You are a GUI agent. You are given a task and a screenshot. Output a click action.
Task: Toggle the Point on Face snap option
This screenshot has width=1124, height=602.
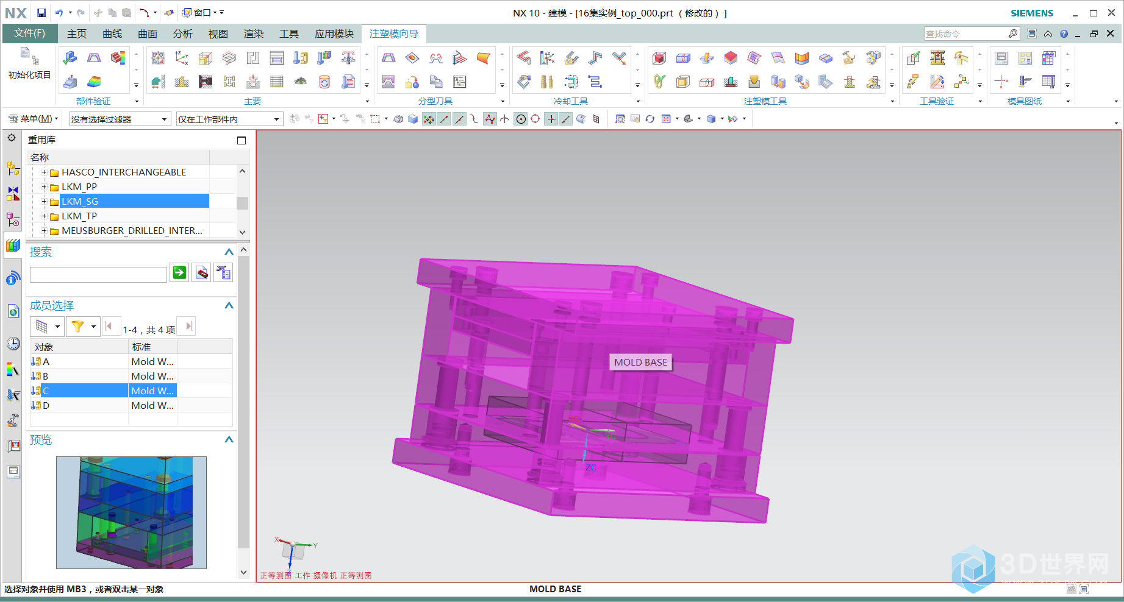click(581, 119)
